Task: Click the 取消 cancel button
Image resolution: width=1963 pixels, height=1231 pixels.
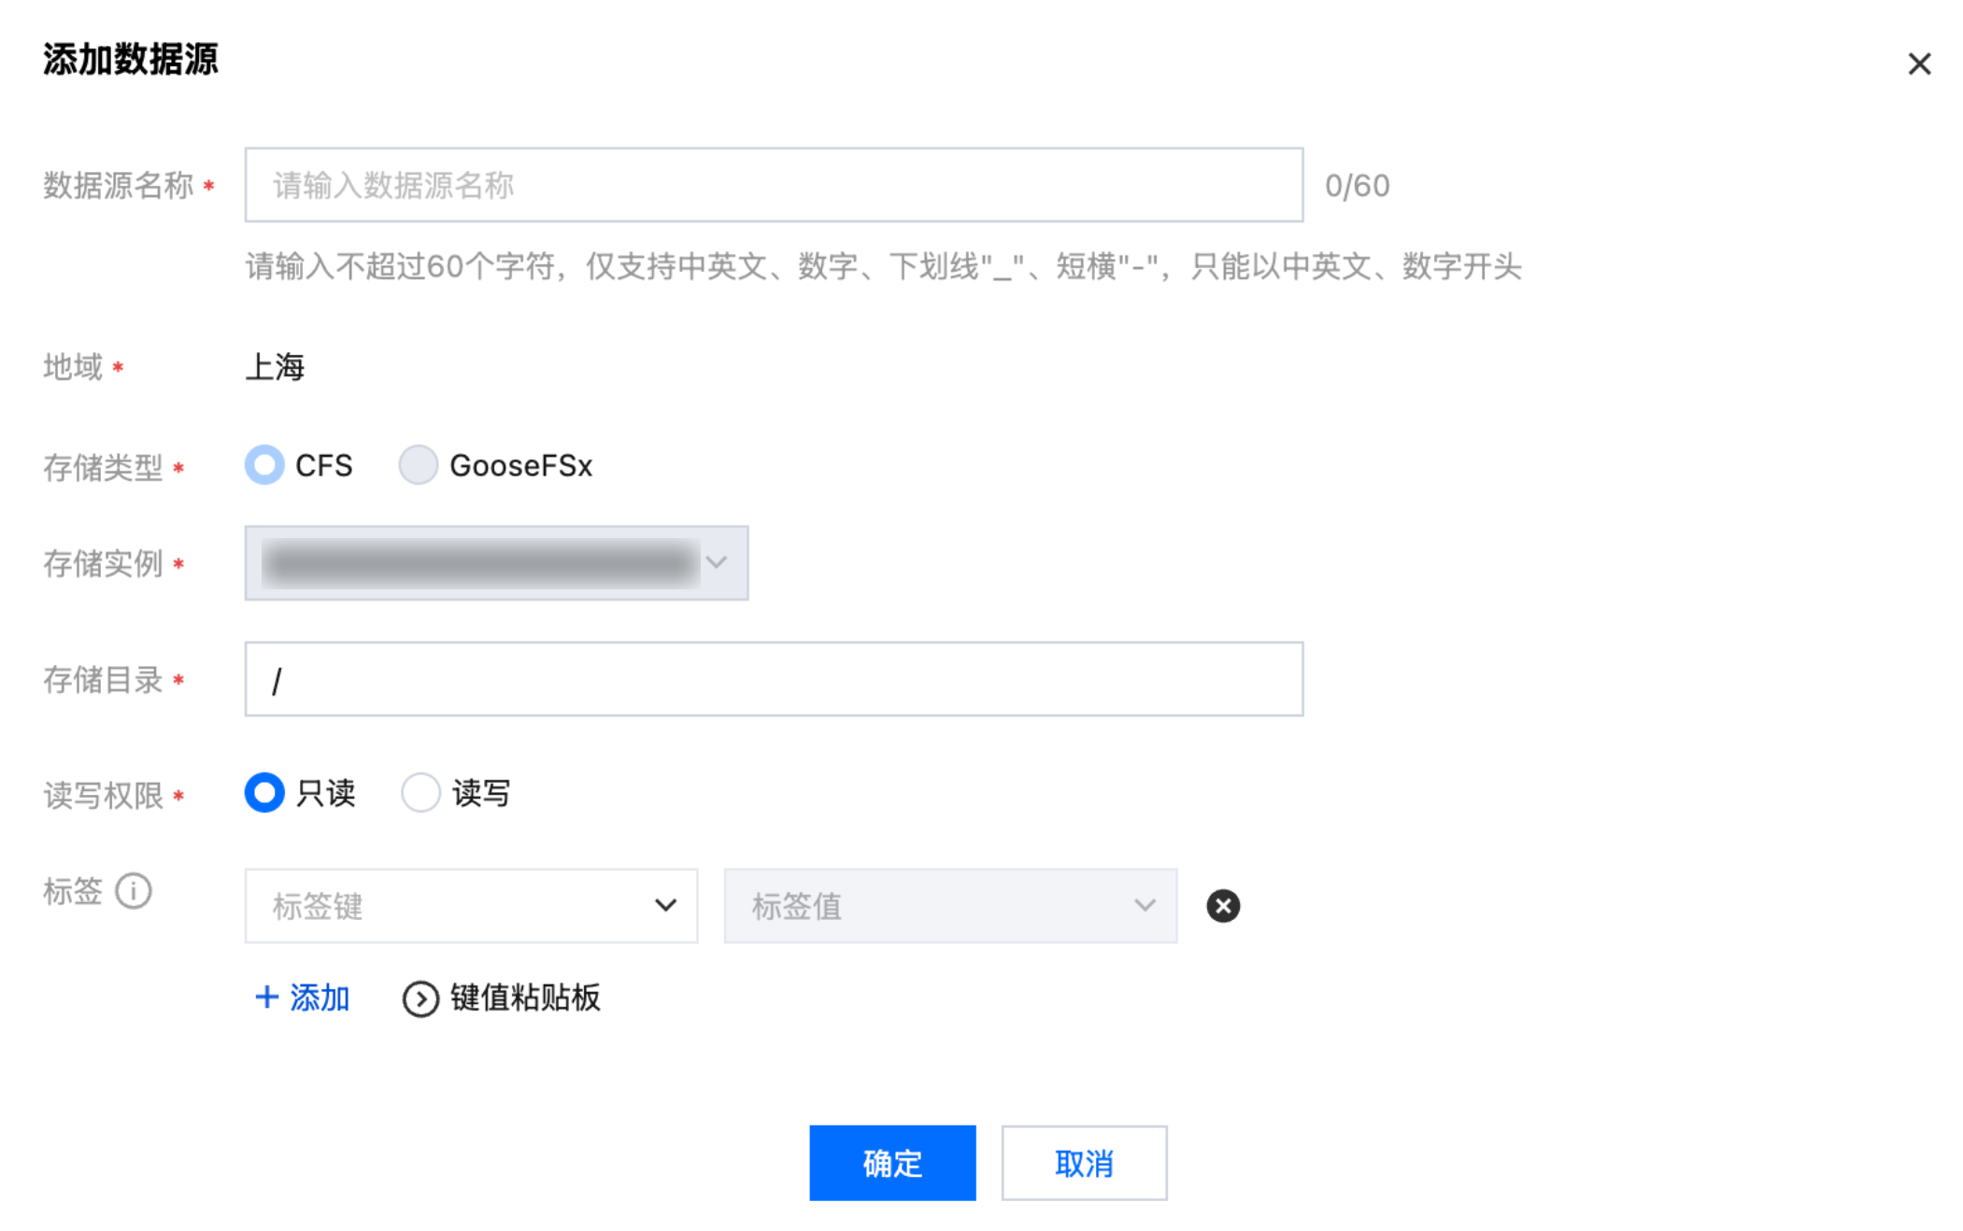Action: click(x=1083, y=1162)
